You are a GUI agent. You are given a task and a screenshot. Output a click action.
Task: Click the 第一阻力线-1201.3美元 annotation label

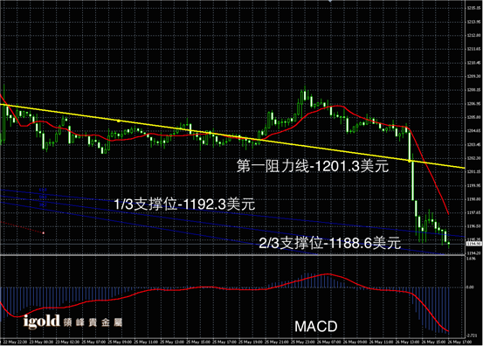pos(313,166)
